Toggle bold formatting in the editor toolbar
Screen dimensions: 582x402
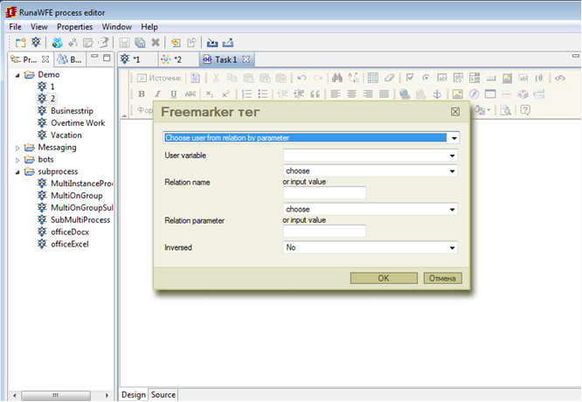[x=142, y=94]
